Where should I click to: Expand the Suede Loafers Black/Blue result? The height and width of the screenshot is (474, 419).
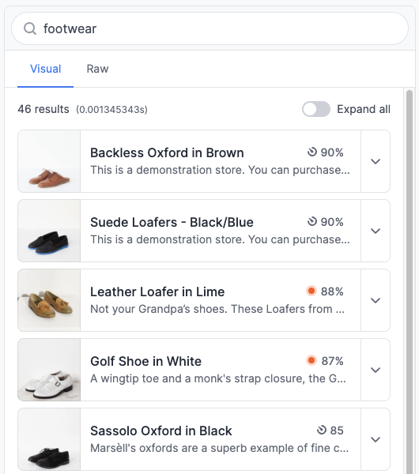tap(376, 231)
